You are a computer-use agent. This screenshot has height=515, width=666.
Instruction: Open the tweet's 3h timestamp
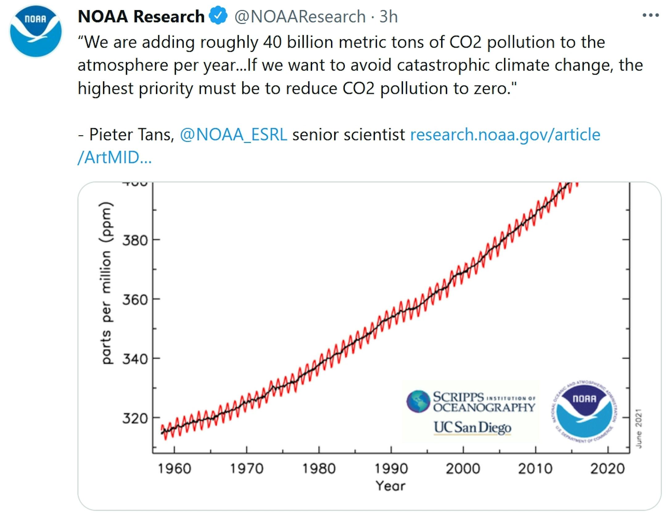[x=388, y=16]
